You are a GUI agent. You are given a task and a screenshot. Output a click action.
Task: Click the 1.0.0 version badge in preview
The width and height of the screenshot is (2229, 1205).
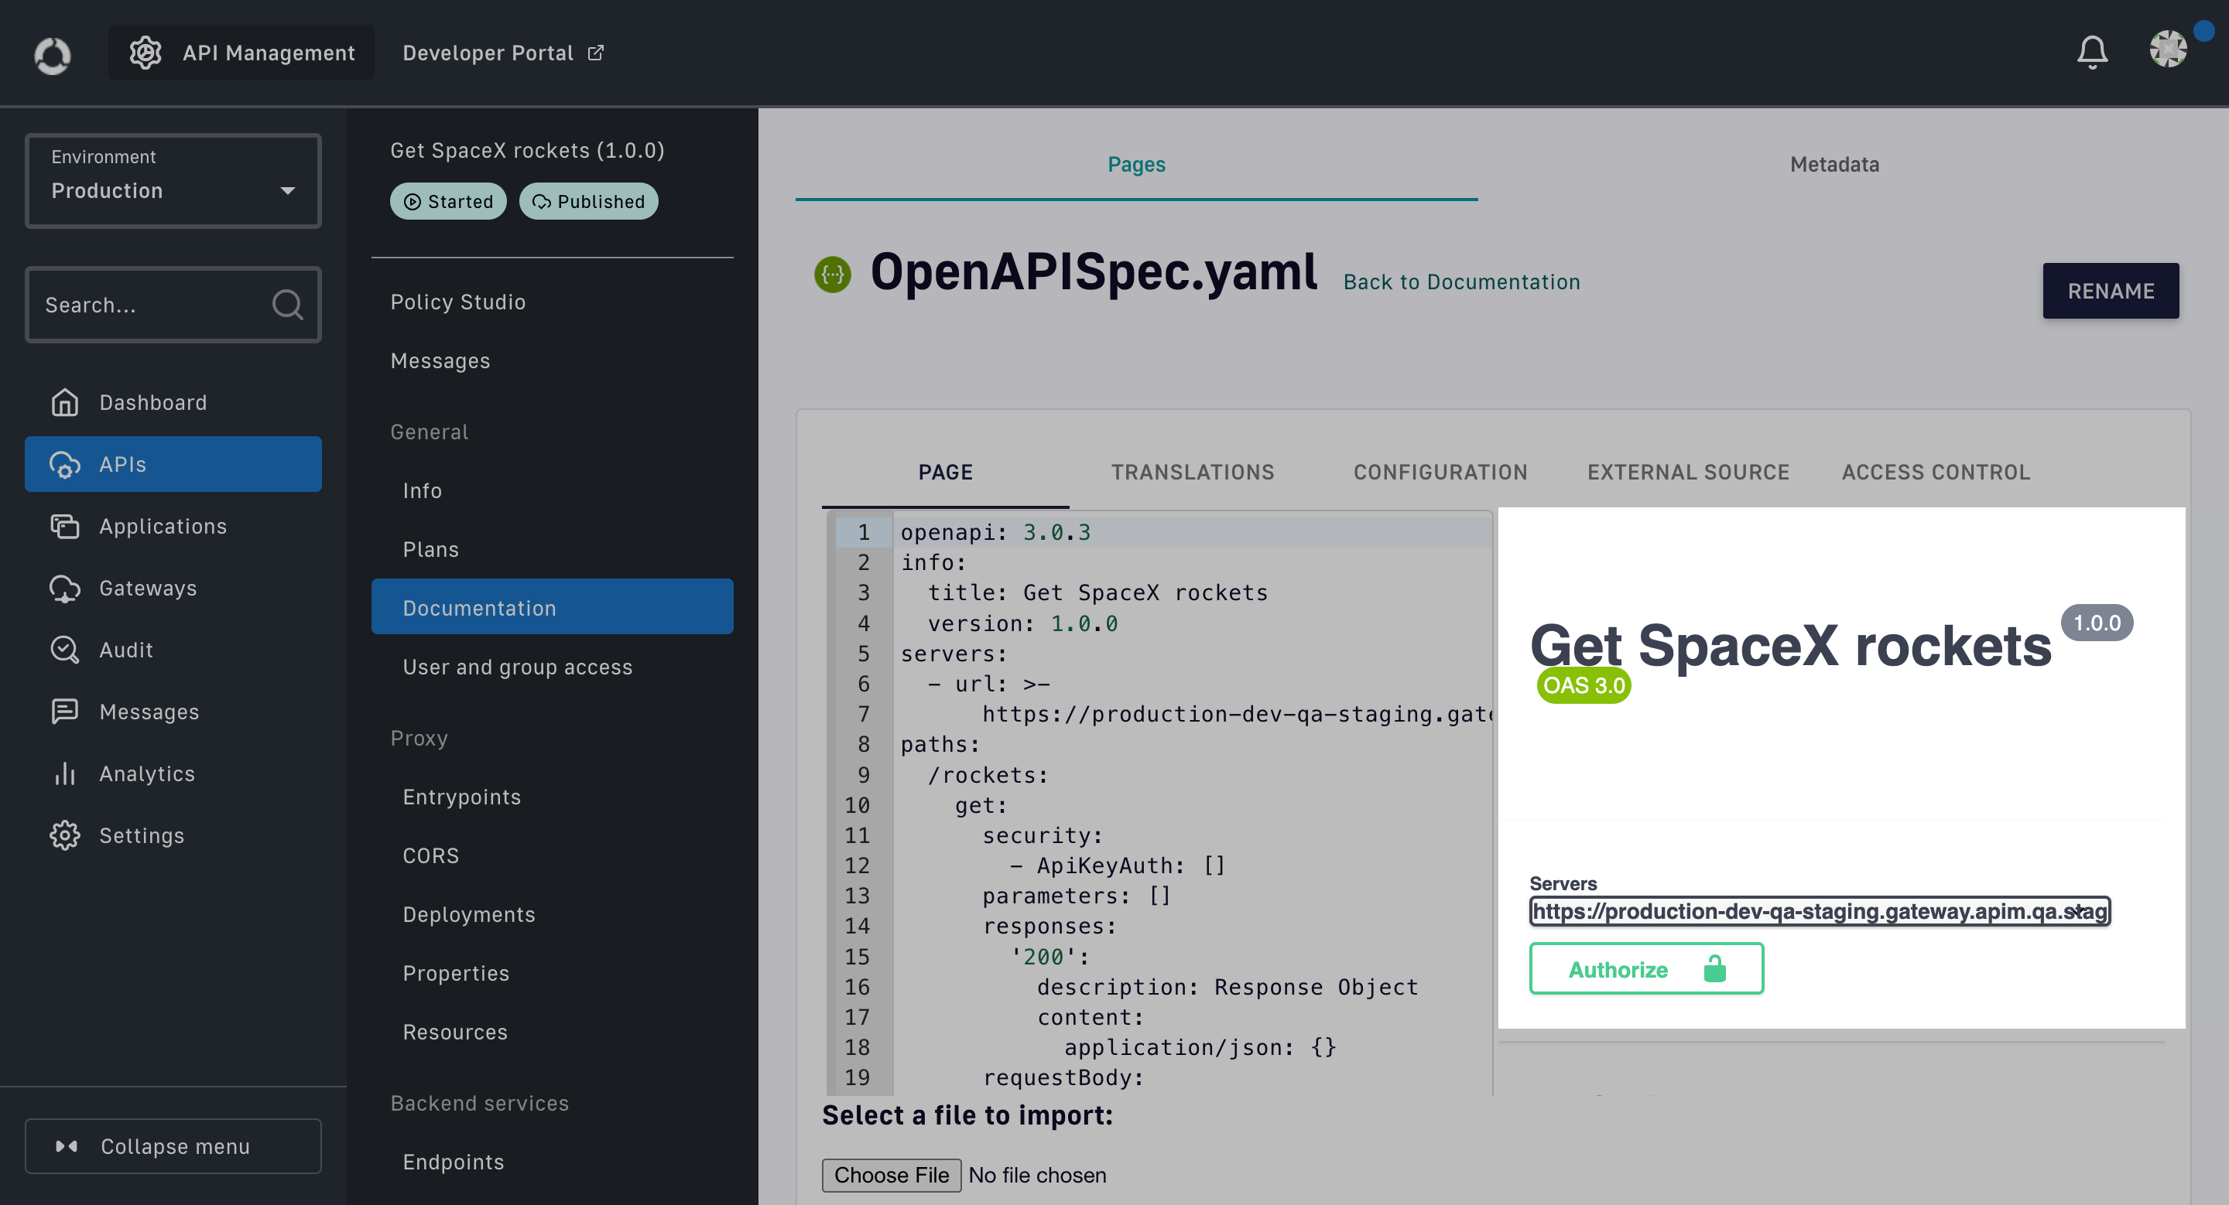coord(2097,623)
